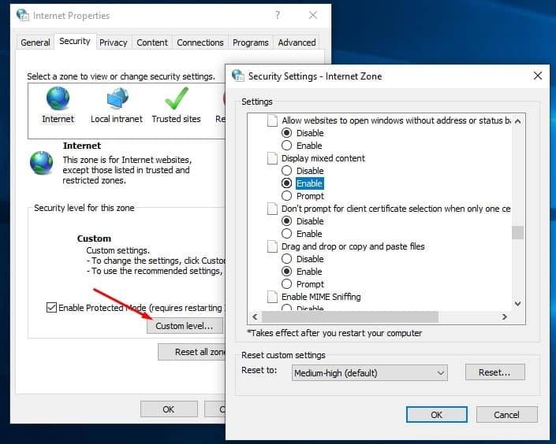Confirm Security Settings with OK

[436, 415]
